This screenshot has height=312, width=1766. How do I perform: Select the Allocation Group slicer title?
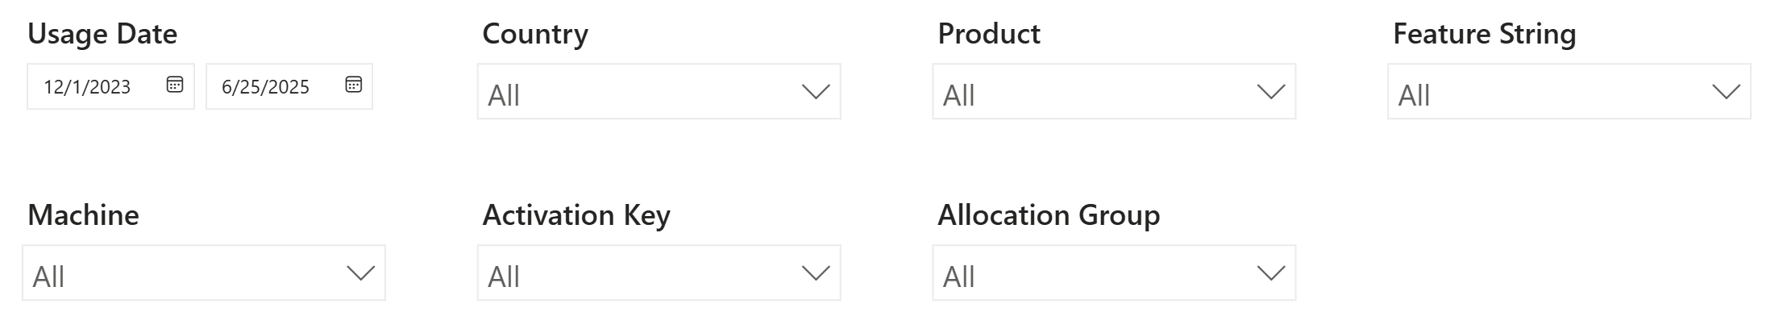1049,215
